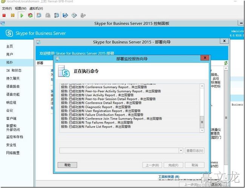Click the 部署 breadcrumb in deployment wizard
Screen dimensions: 245x188
tap(40, 63)
